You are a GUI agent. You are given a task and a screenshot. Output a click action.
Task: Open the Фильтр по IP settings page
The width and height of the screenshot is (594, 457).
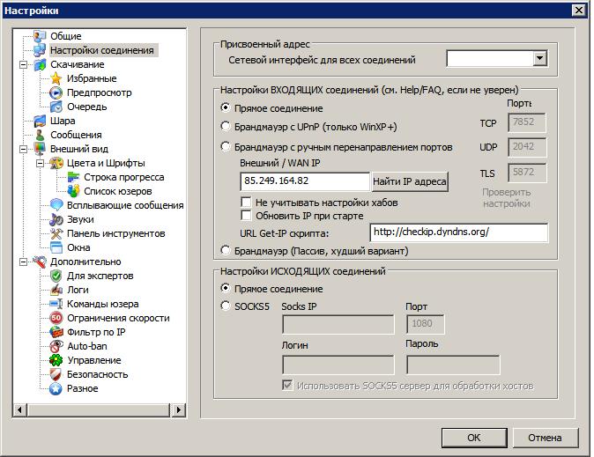coord(96,332)
